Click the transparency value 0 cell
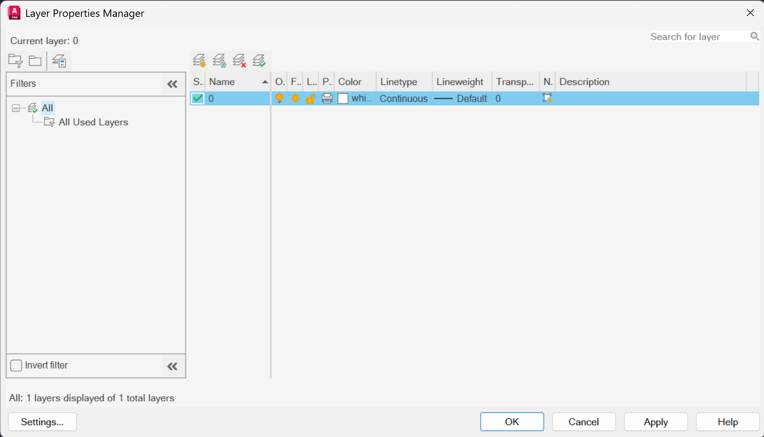 point(515,99)
